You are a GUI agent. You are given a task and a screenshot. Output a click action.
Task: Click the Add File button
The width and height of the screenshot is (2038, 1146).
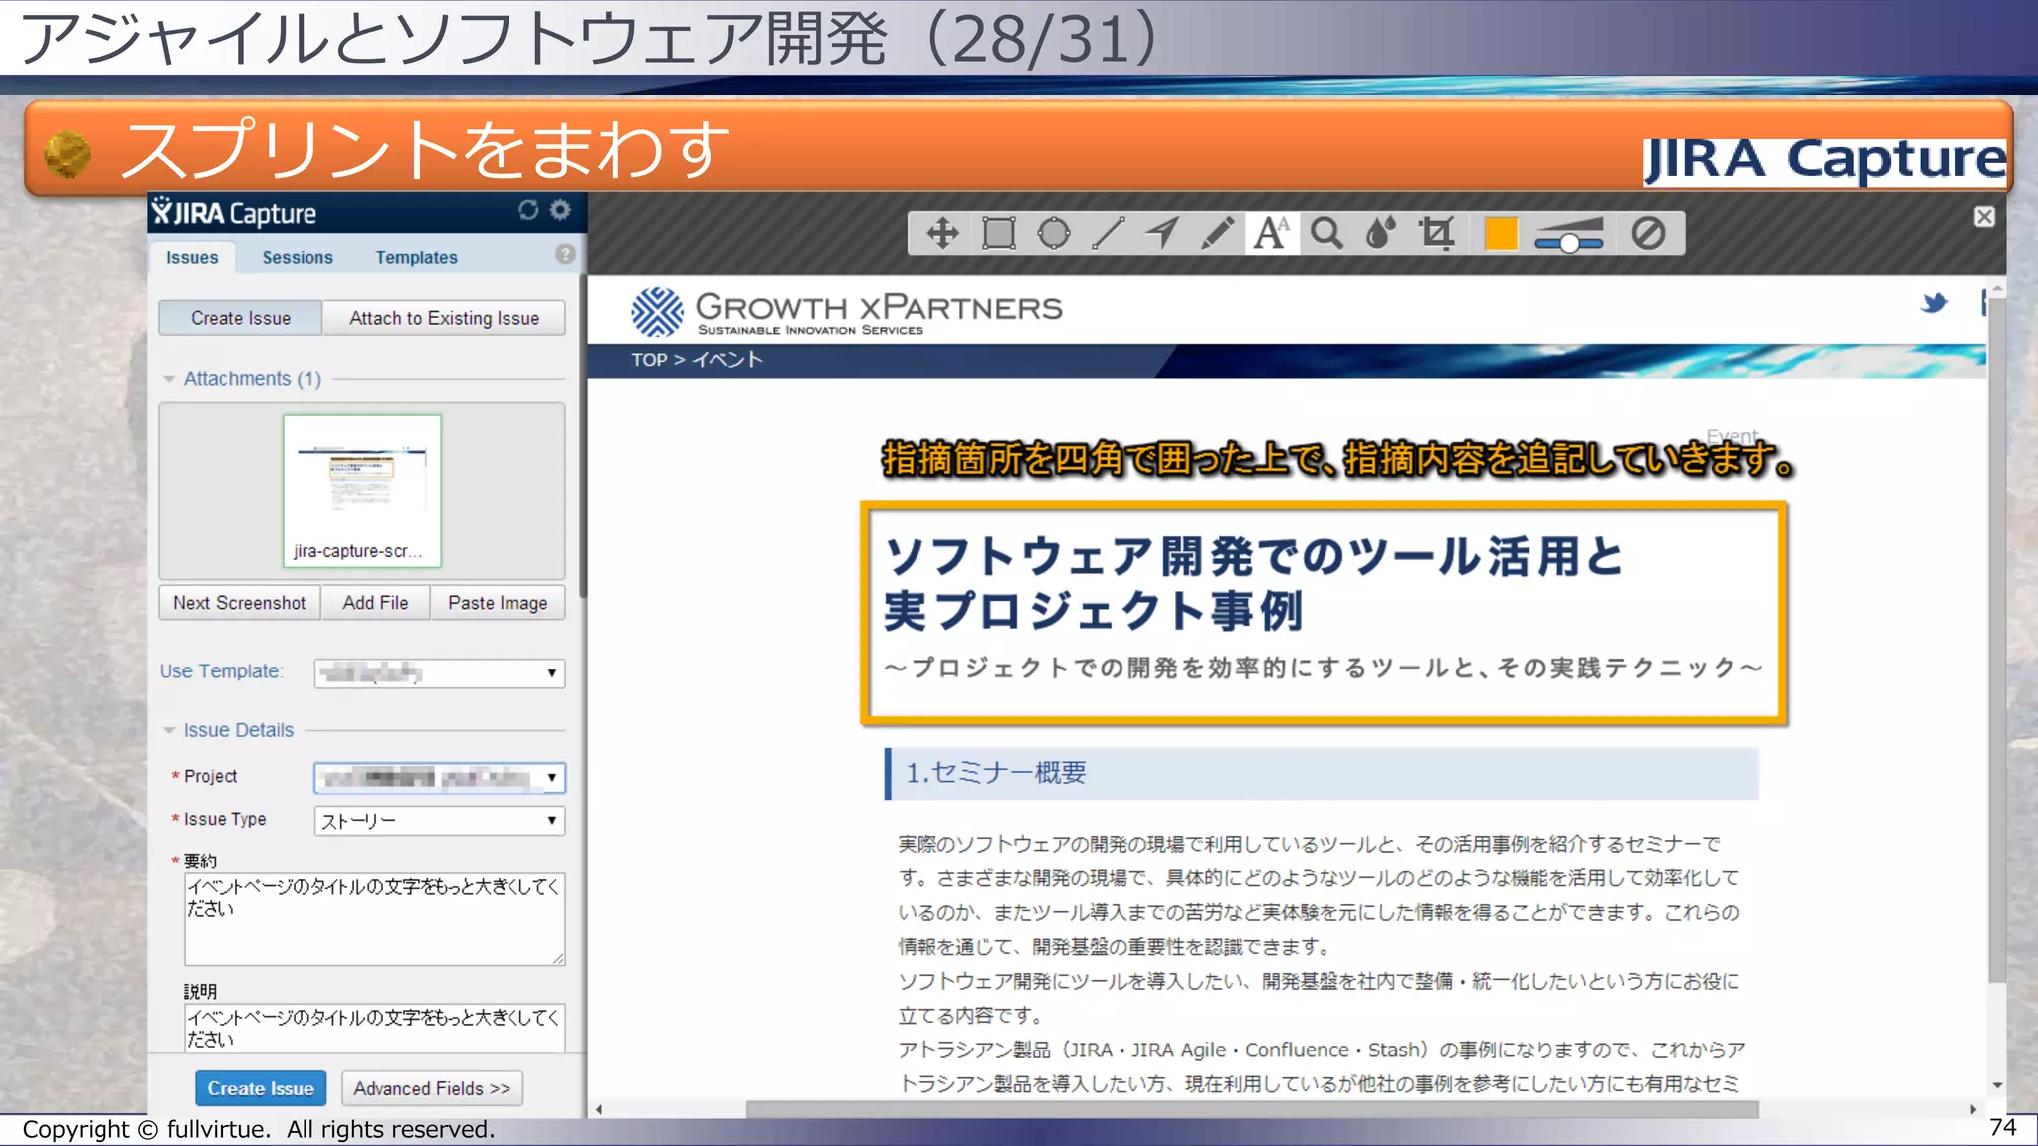[375, 603]
